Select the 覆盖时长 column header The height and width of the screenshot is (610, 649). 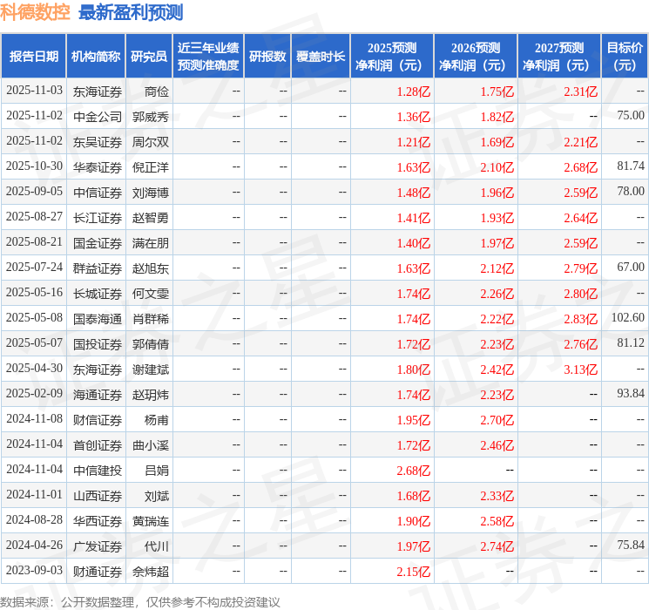point(321,57)
